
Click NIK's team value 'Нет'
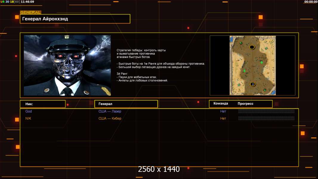(x=223, y=118)
